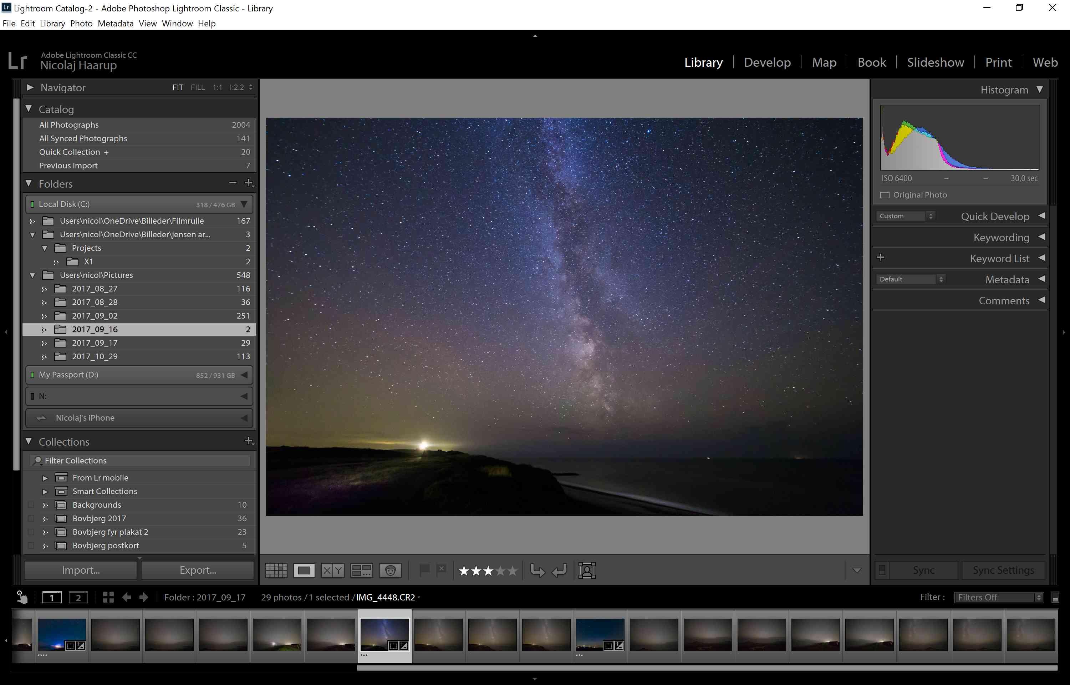Toggle sync checkbox for Bovbjerg fyr plakat 2
This screenshot has width=1070, height=685.
point(31,532)
